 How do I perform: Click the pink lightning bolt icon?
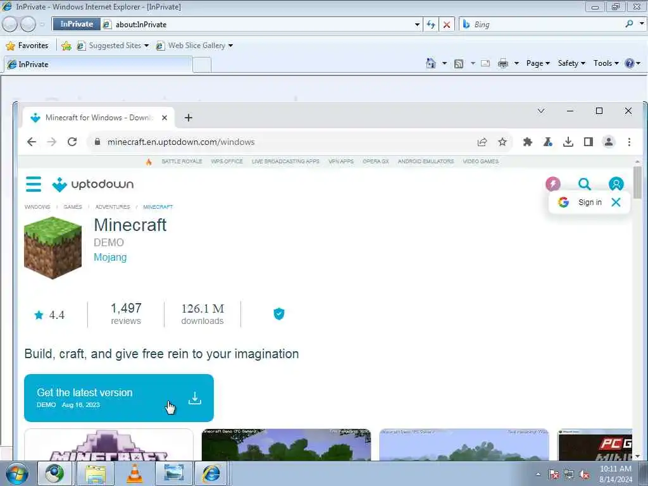click(x=553, y=184)
